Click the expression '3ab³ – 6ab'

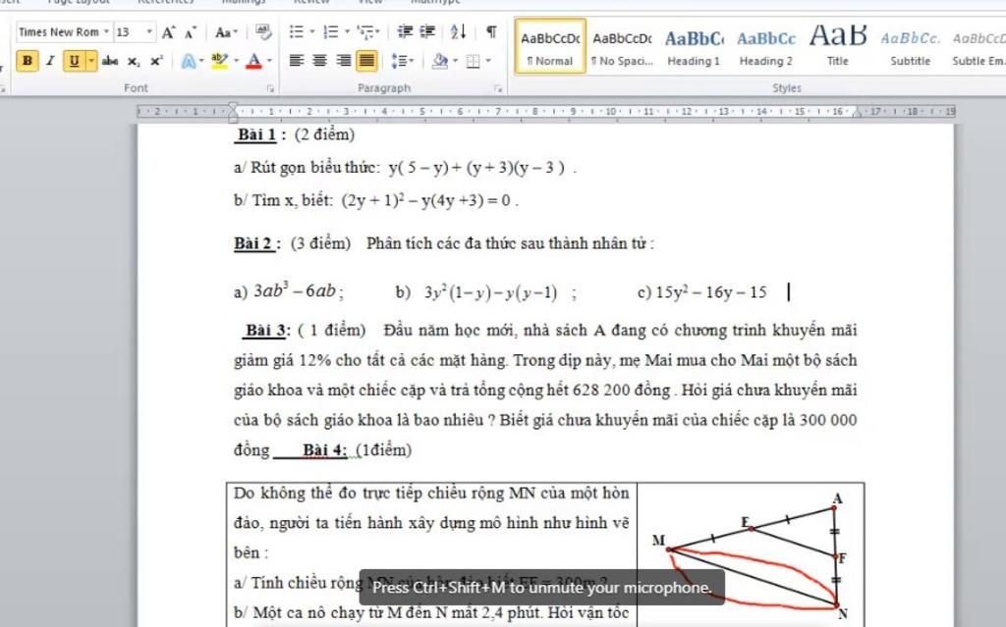pyautogui.click(x=295, y=291)
